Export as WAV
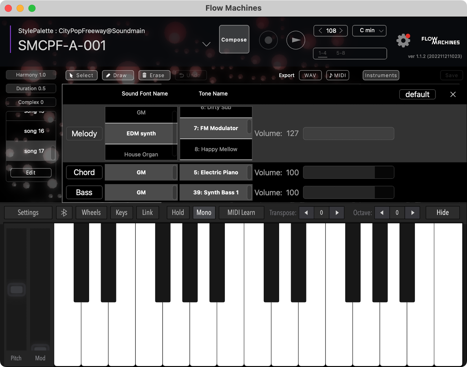 [x=310, y=75]
